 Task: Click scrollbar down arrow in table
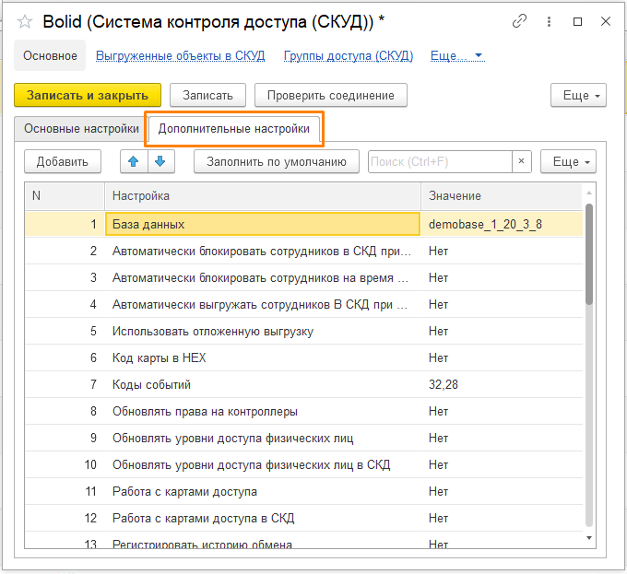tap(589, 536)
